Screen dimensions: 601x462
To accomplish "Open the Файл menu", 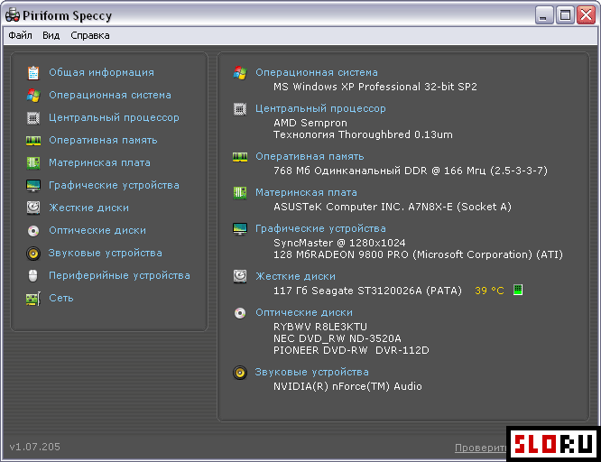I will 21,36.
